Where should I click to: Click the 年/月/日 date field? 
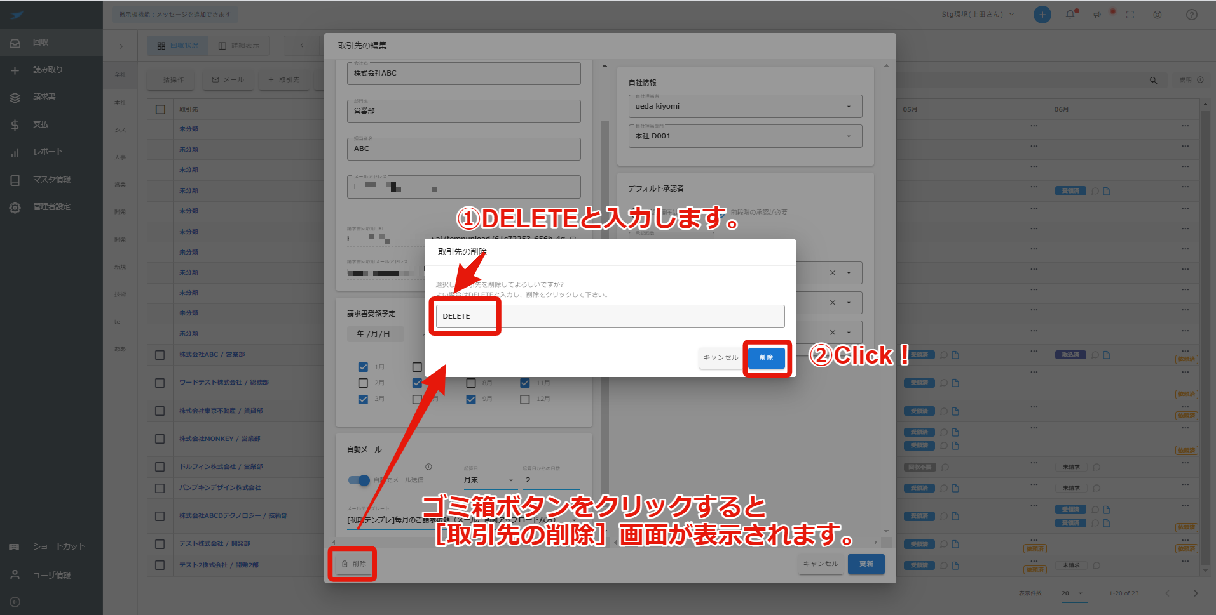(376, 334)
